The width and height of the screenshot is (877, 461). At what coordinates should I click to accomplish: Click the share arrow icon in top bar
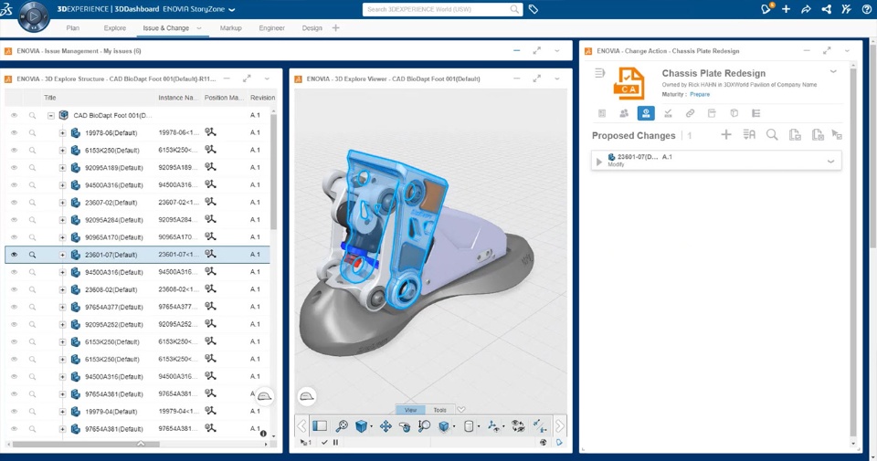[806, 9]
